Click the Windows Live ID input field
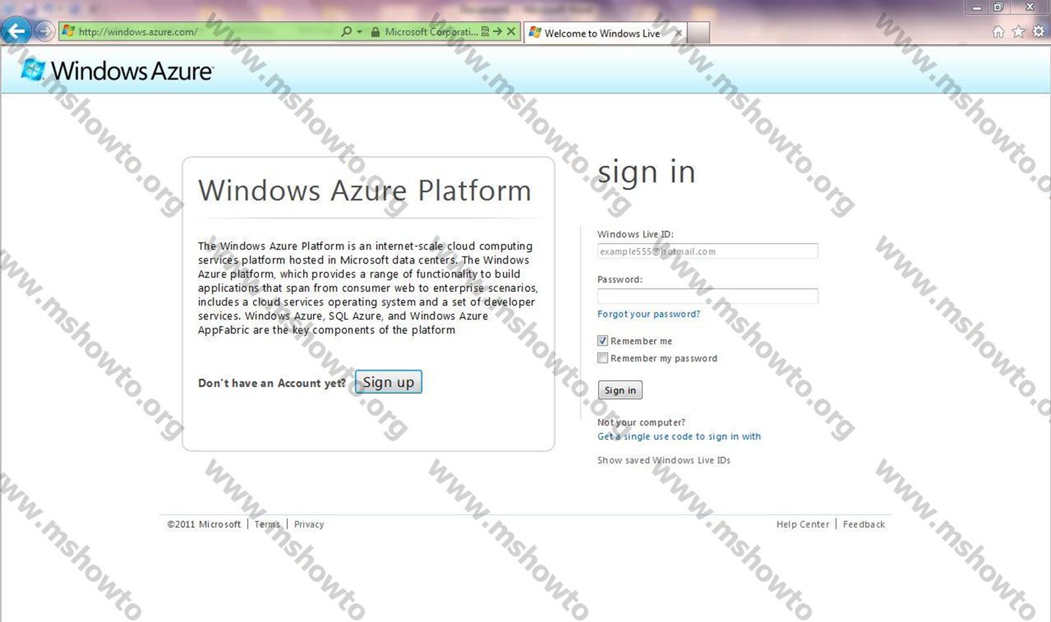1051x622 pixels. 707,251
